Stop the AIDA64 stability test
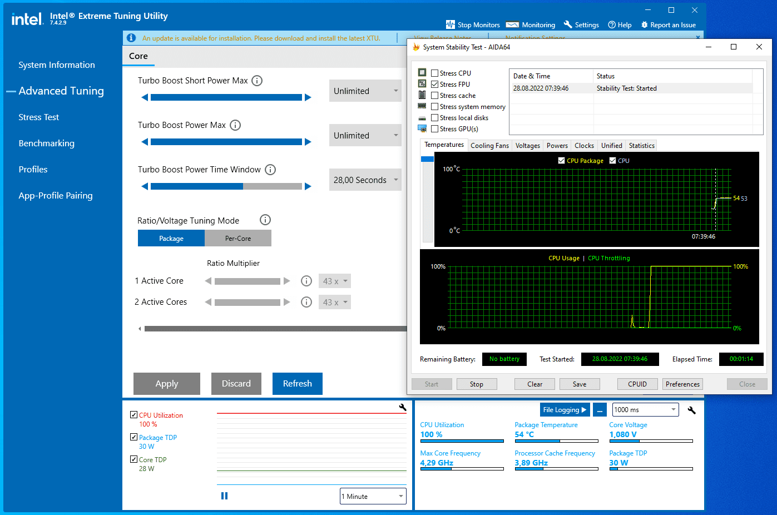Image resolution: width=777 pixels, height=515 pixels. [x=477, y=384]
